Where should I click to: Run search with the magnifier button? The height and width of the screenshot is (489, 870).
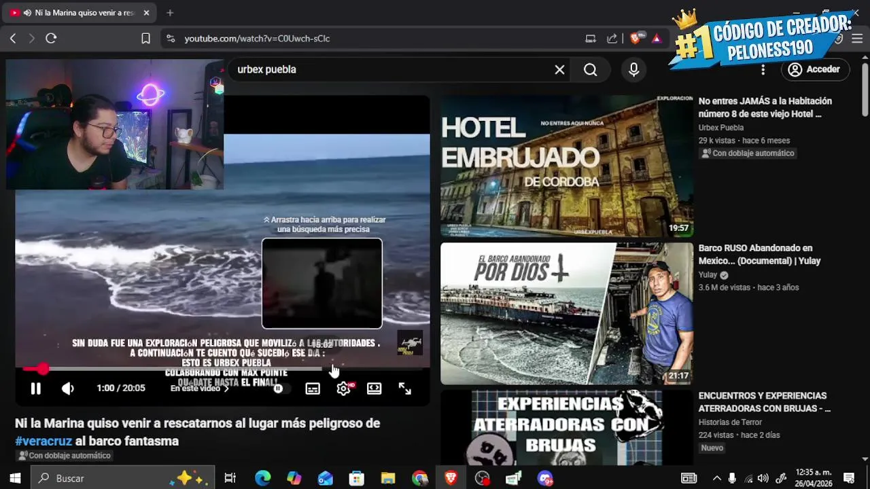point(590,69)
